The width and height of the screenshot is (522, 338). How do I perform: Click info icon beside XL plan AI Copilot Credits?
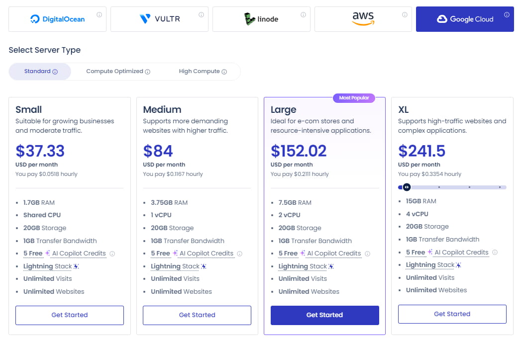tap(495, 253)
